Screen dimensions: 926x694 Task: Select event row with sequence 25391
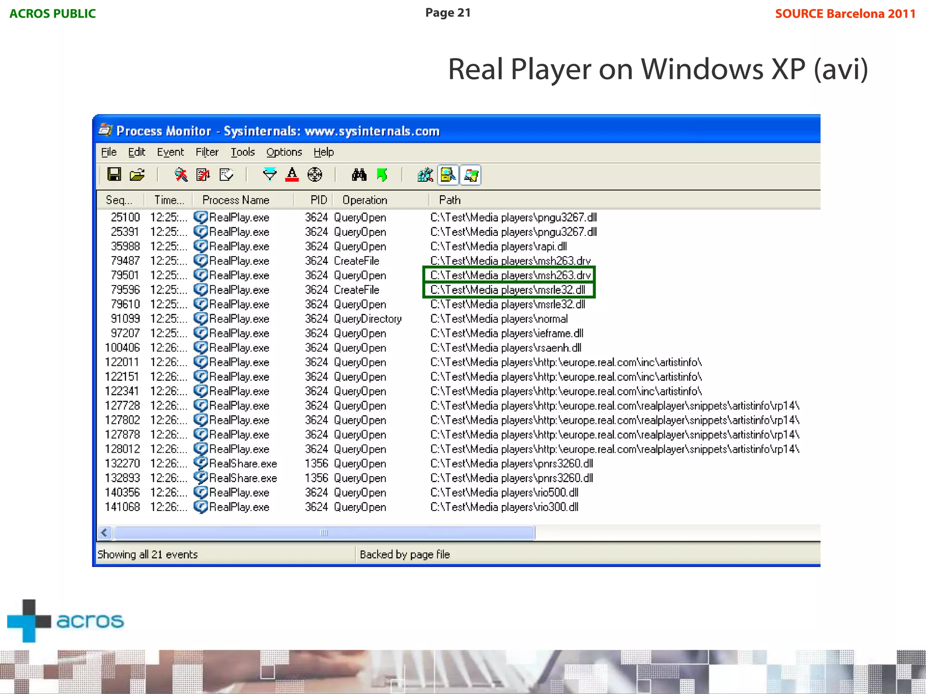coord(458,232)
